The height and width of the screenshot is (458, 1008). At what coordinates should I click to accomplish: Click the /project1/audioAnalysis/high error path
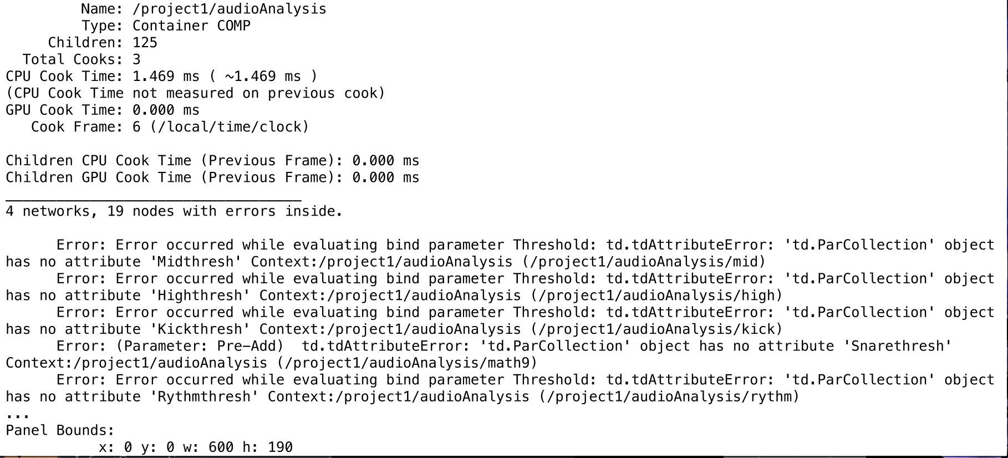(656, 296)
